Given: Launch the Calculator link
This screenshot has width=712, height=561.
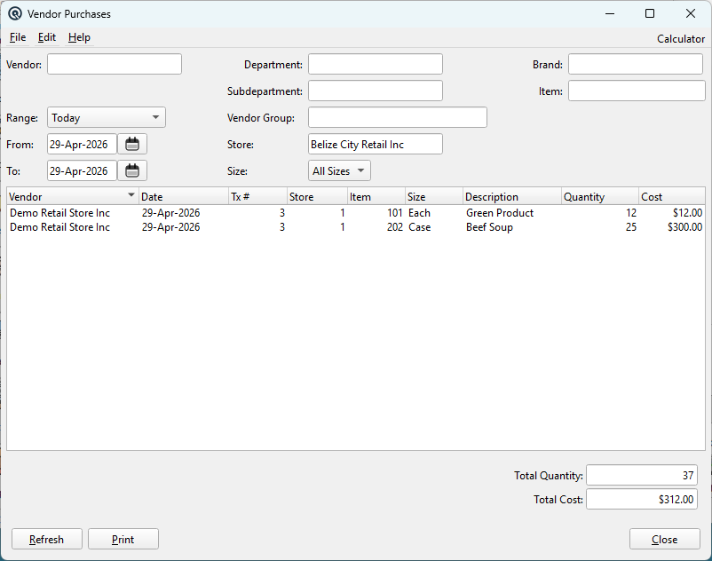Looking at the screenshot, I should coord(681,39).
